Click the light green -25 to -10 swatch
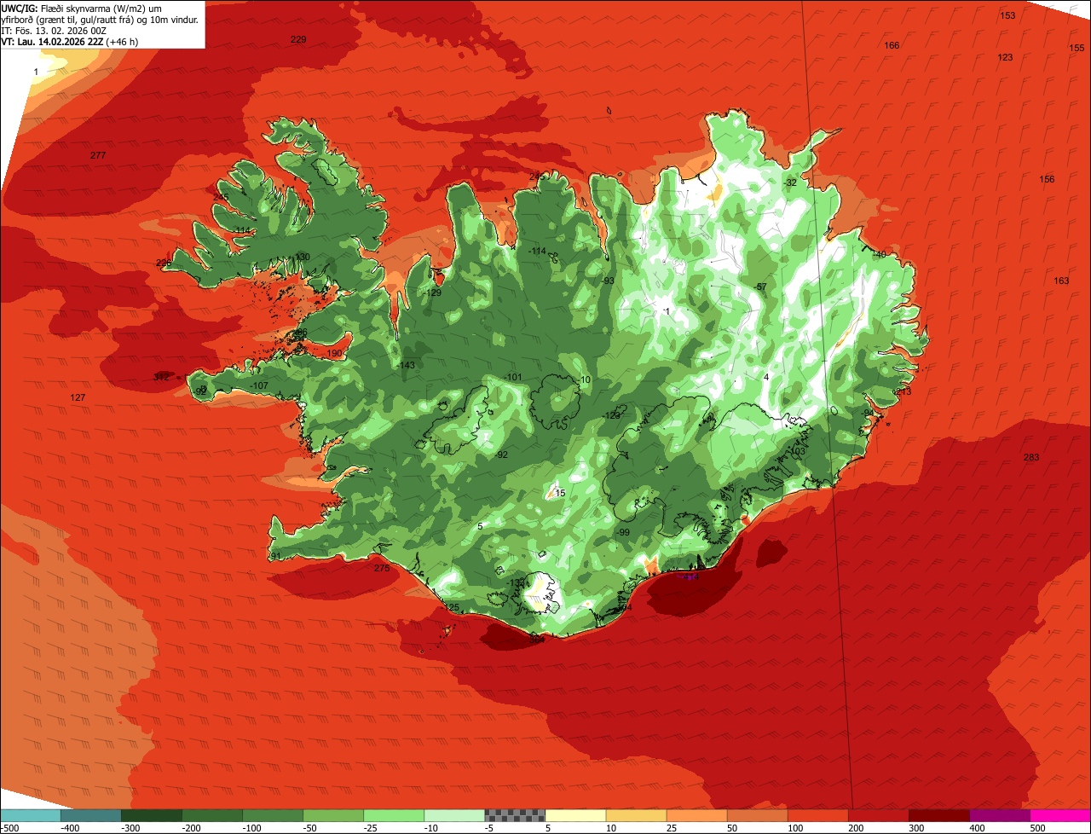Image resolution: width=1091 pixels, height=834 pixels. click(394, 815)
